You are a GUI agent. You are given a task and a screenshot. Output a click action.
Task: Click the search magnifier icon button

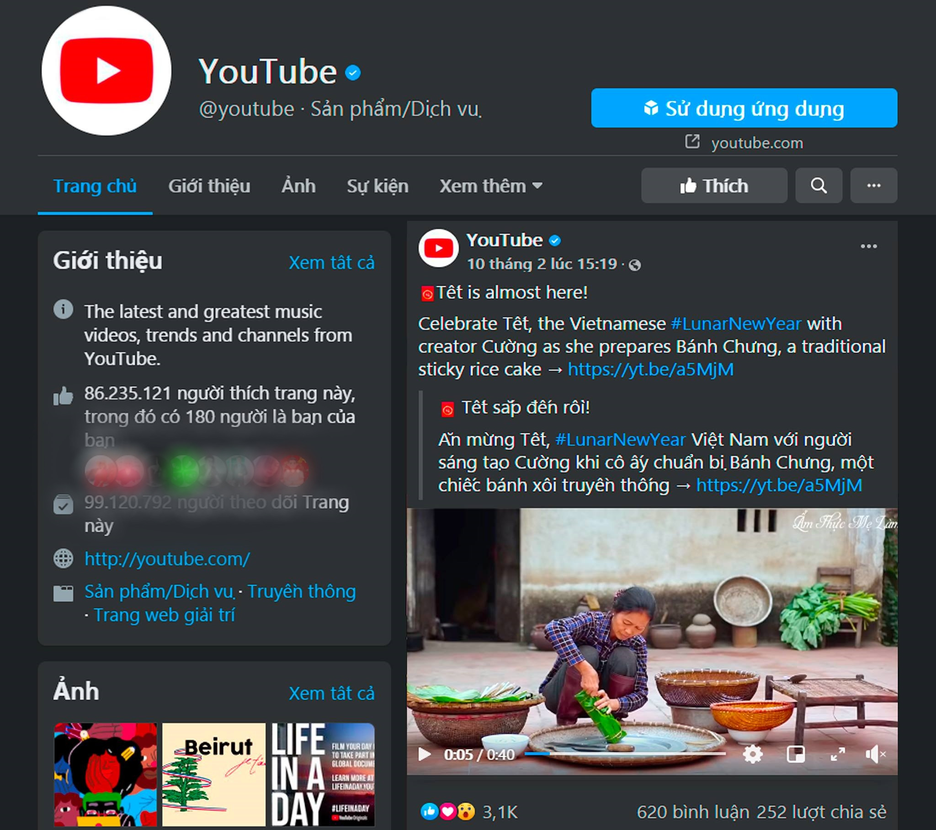click(818, 186)
